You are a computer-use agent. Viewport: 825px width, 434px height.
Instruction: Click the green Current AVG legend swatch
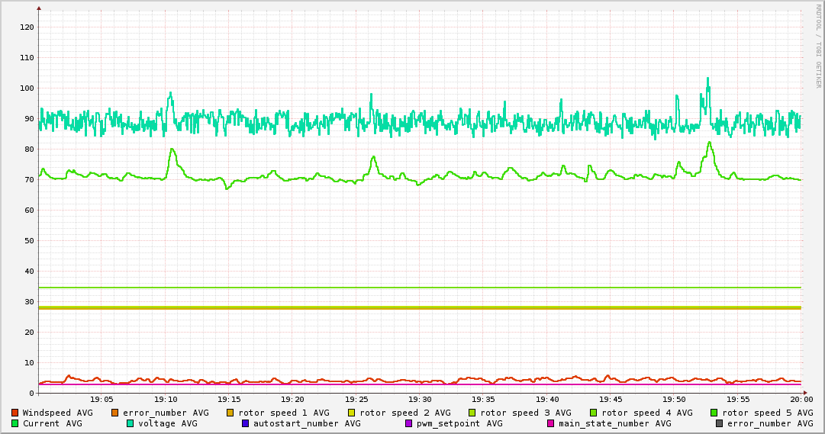click(15, 423)
